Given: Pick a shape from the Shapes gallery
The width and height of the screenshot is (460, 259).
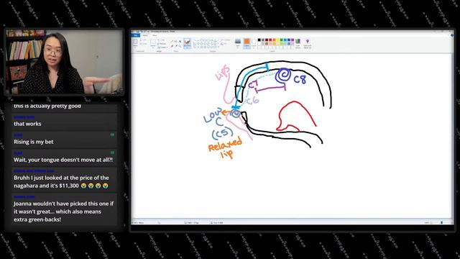Looking at the screenshot, I should click(206, 43).
